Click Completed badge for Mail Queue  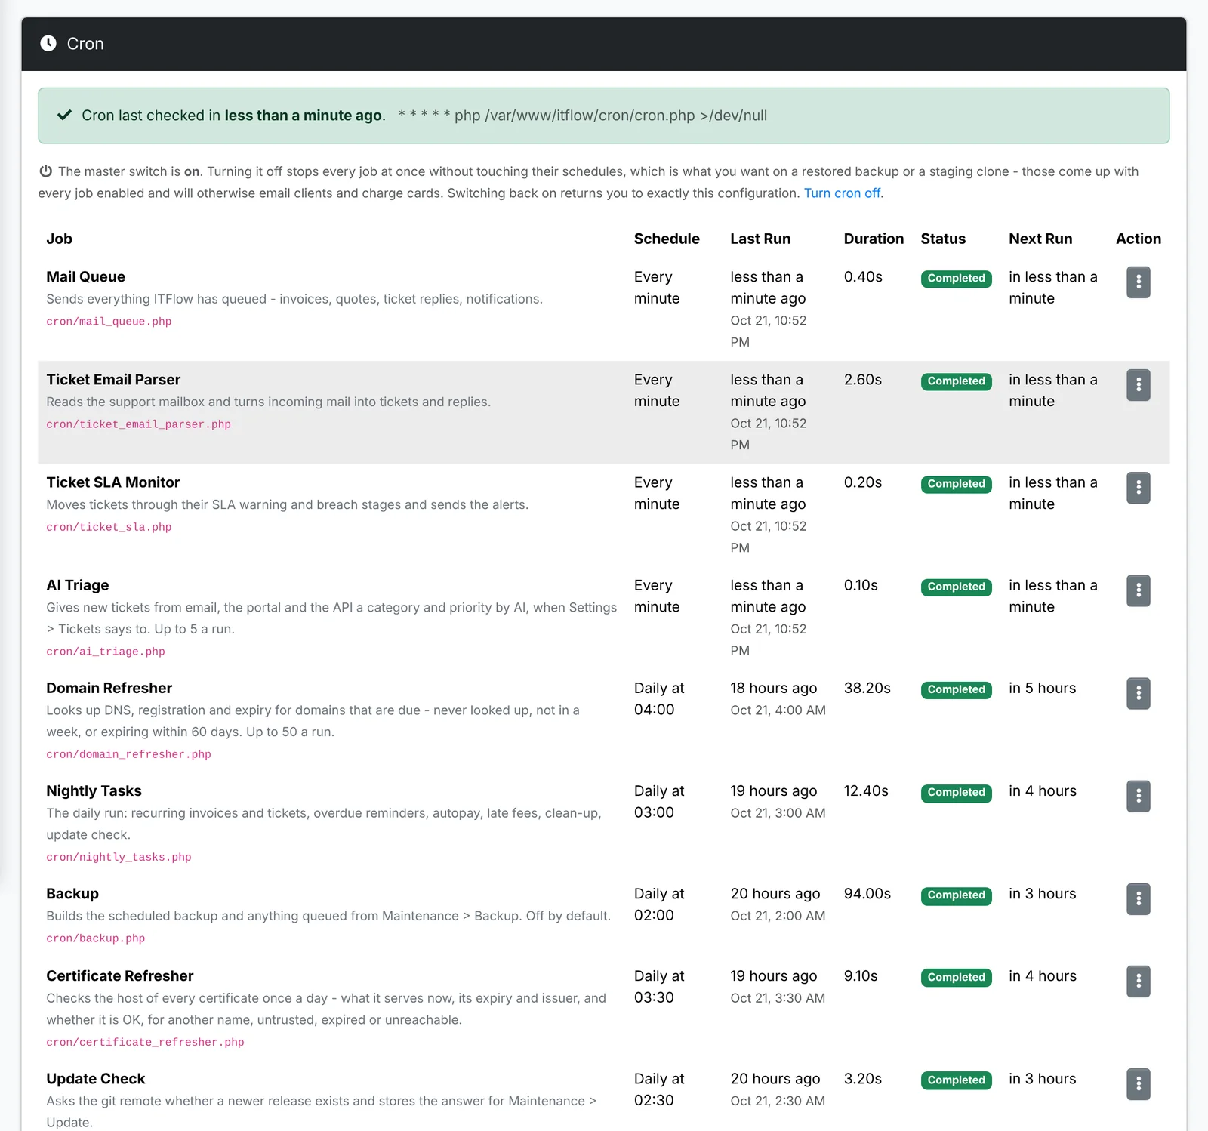click(x=956, y=278)
